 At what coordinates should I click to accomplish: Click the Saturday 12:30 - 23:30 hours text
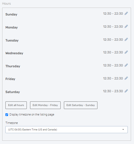113,91
